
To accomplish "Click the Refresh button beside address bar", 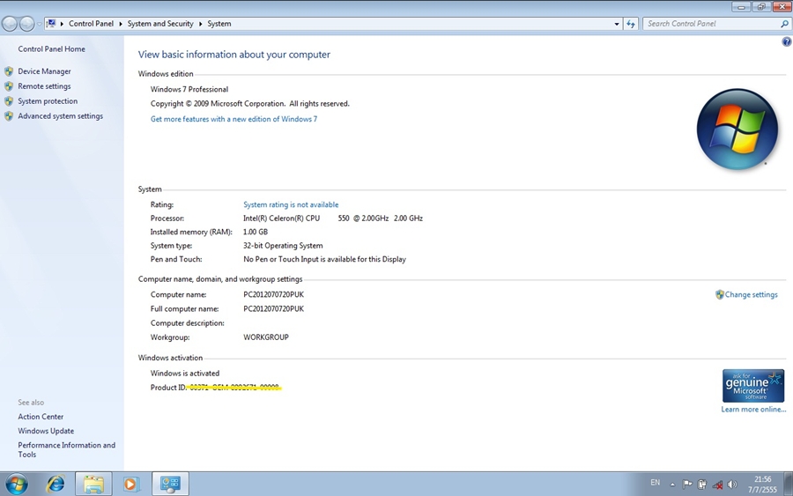I will [x=631, y=24].
